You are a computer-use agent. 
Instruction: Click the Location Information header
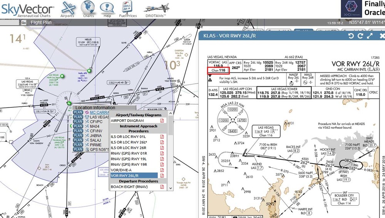click(104, 107)
